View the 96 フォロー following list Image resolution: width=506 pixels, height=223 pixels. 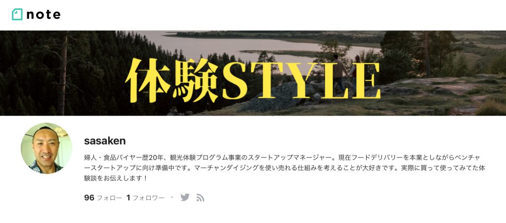pos(103,197)
